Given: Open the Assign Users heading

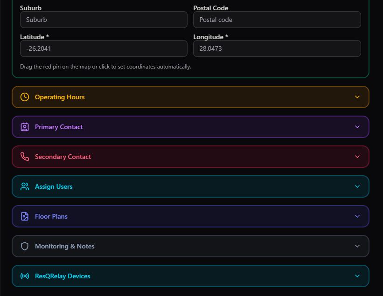Looking at the screenshot, I should [x=54, y=186].
